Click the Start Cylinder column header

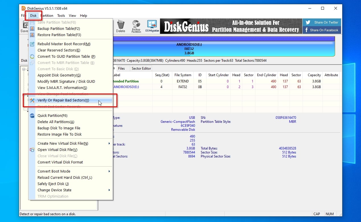[218, 75]
